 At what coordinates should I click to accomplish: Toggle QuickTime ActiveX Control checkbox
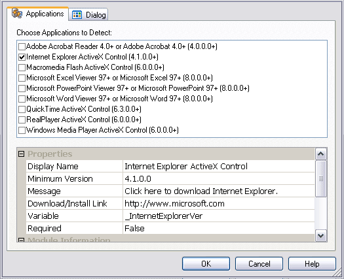[x=22, y=109]
